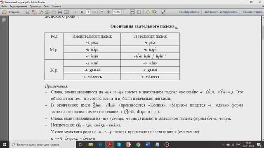Click the edit/sign document pencil icon

pos(41,12)
